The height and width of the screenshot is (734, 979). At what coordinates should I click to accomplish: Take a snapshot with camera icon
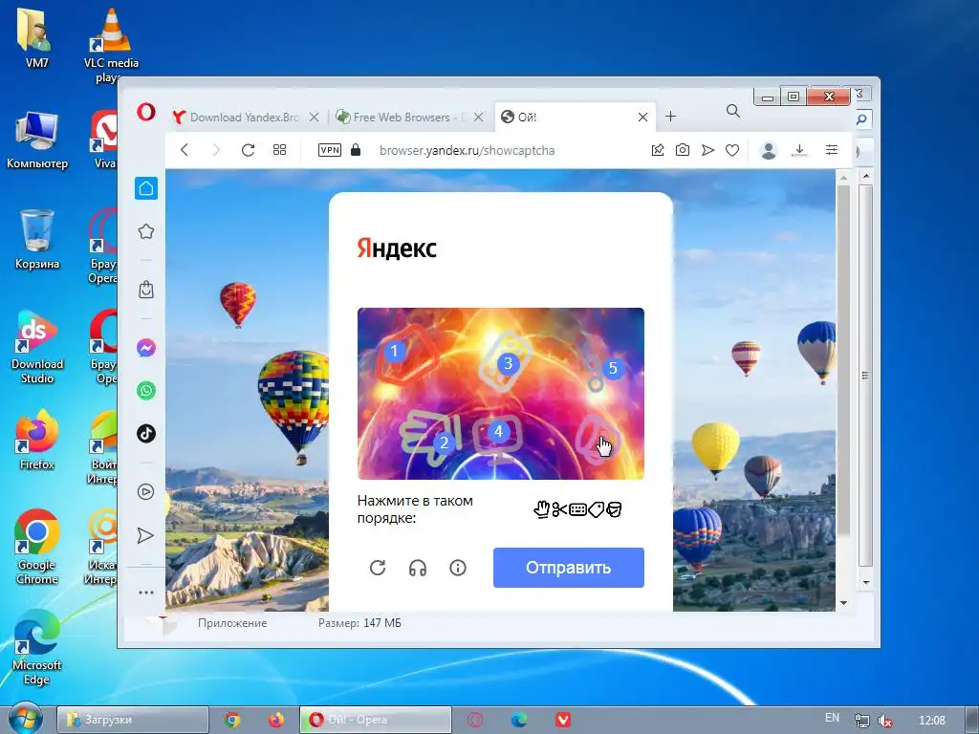683,150
